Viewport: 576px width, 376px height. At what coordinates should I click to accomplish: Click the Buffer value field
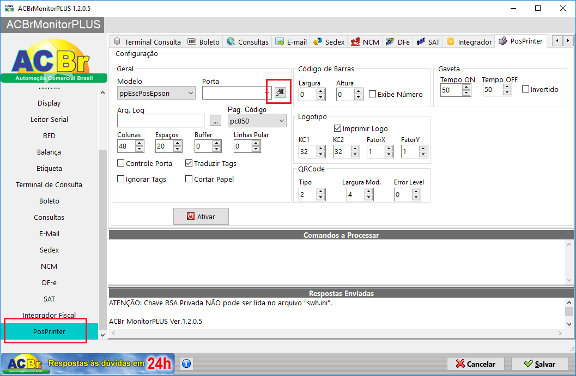click(203, 146)
